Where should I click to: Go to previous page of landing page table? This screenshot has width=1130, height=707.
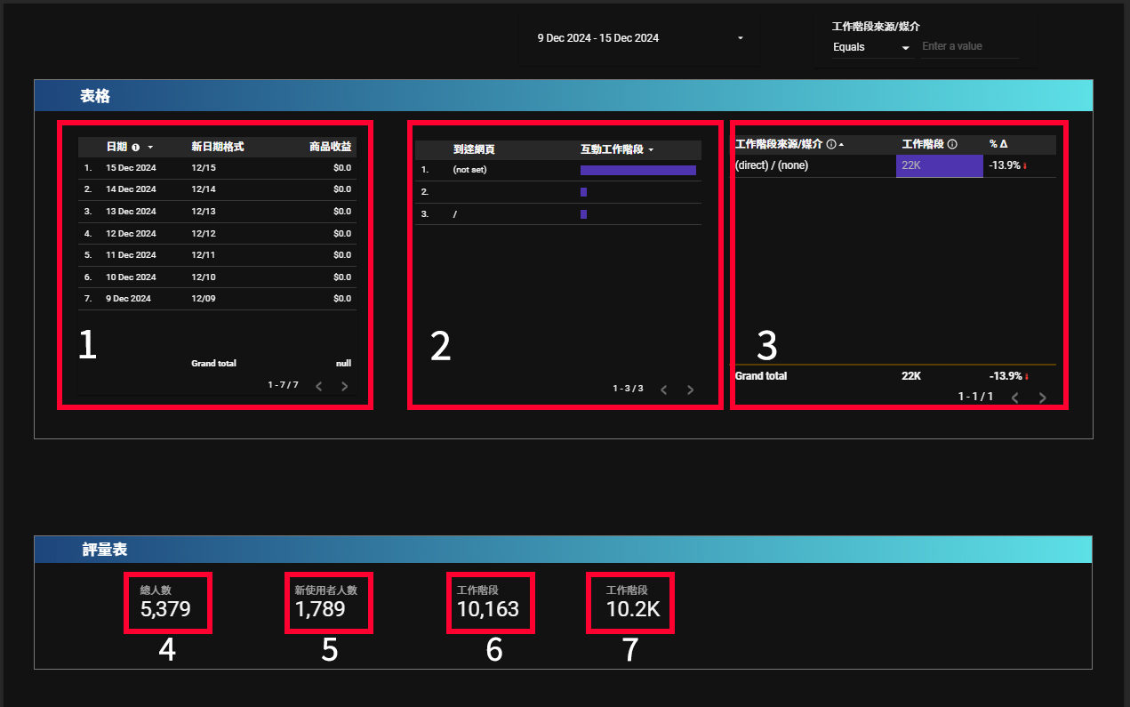663,390
